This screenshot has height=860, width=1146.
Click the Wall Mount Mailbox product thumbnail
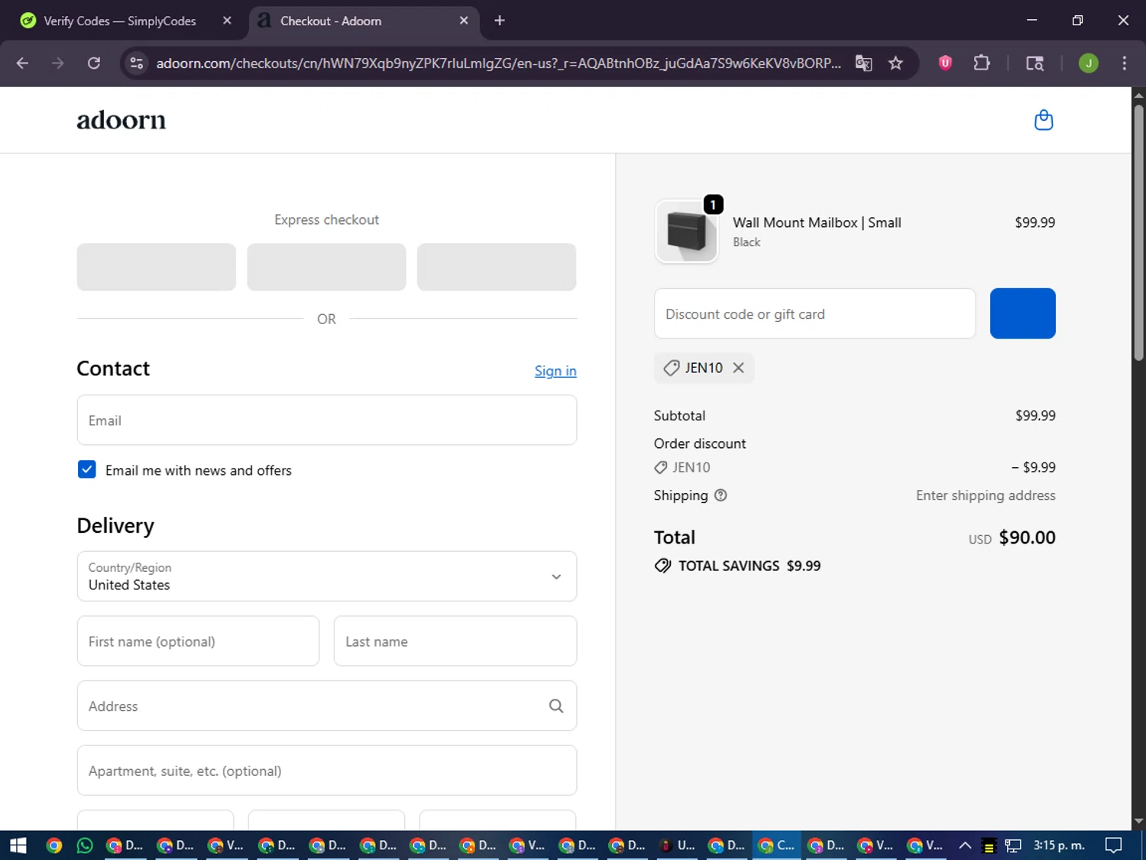686,232
